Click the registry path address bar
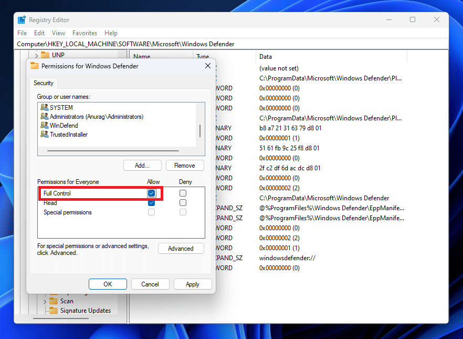The width and height of the screenshot is (463, 339). 231,44
